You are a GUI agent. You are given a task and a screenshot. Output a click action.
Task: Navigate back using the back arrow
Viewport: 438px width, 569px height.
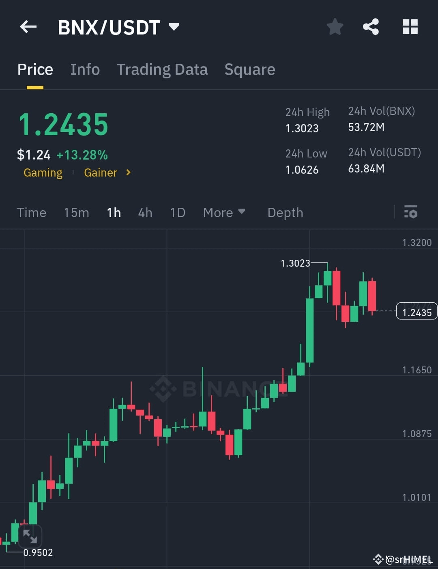(x=28, y=26)
